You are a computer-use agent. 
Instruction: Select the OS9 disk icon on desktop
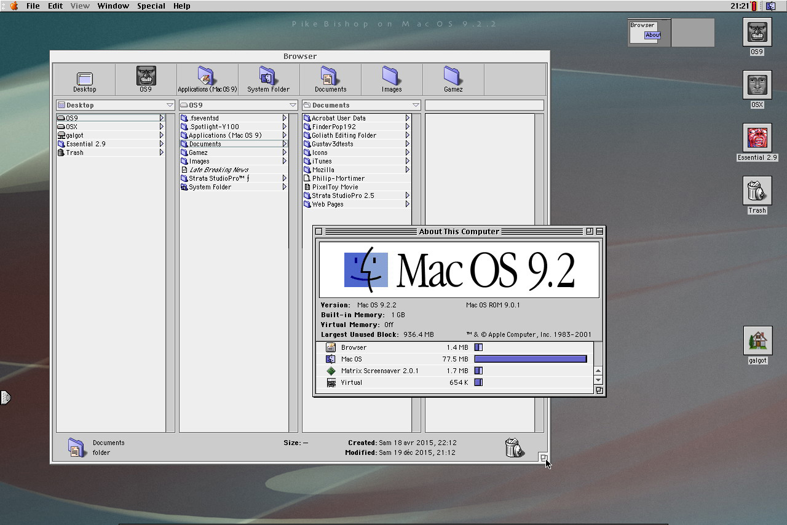click(x=757, y=33)
